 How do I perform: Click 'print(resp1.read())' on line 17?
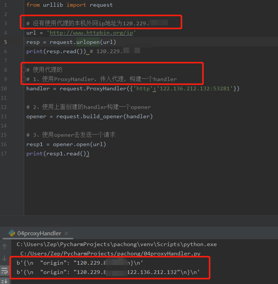click(58, 154)
